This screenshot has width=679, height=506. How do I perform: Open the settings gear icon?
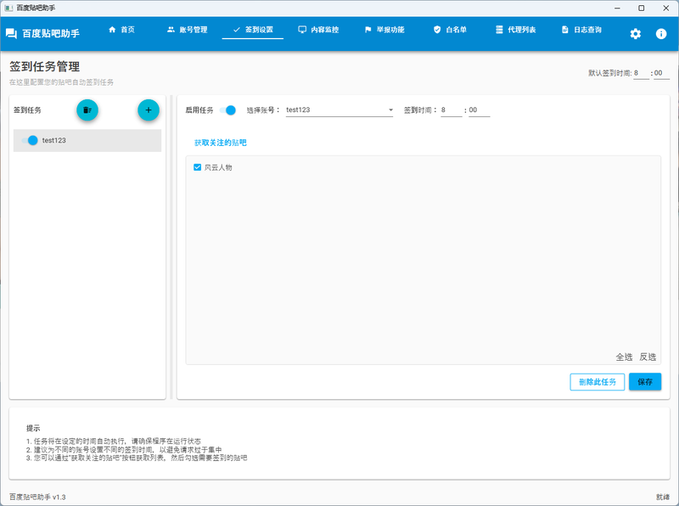click(x=635, y=34)
